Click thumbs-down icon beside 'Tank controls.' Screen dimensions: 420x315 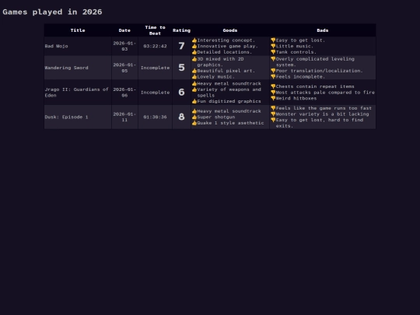[273, 52]
